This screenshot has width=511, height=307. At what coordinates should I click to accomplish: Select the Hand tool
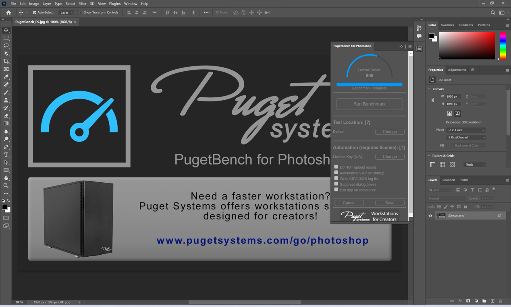click(6, 178)
